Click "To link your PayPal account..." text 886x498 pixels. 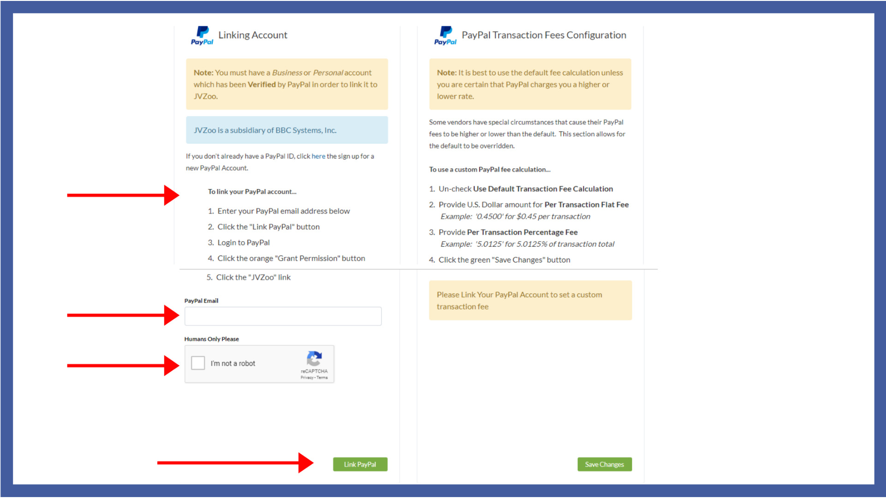point(252,191)
